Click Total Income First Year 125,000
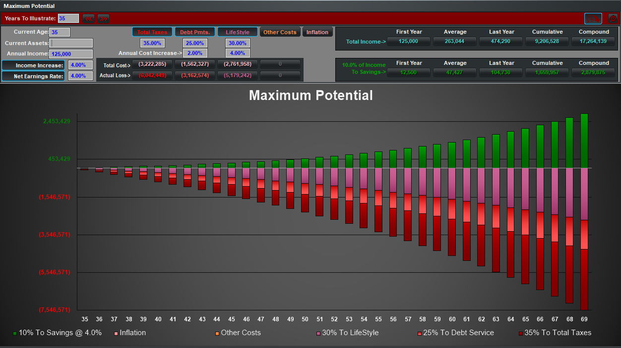This screenshot has width=621, height=348. click(409, 42)
